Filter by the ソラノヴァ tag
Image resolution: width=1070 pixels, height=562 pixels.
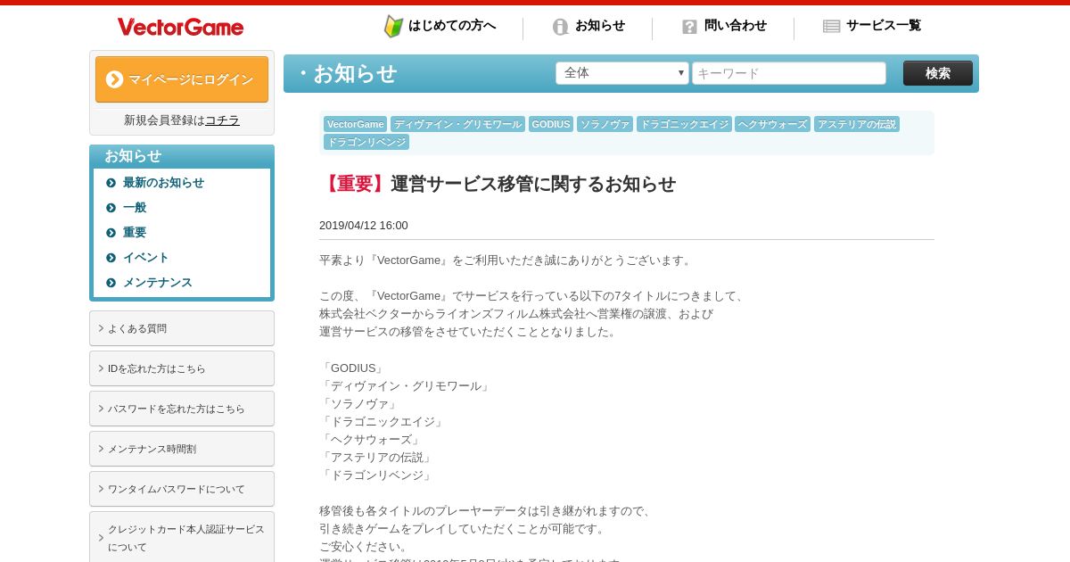tap(605, 124)
